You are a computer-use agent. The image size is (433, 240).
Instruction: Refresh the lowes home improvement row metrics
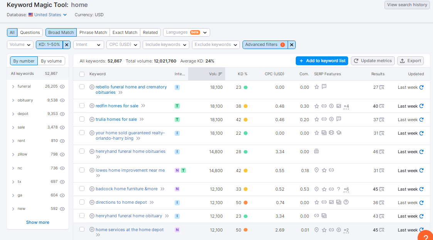pos(421,171)
